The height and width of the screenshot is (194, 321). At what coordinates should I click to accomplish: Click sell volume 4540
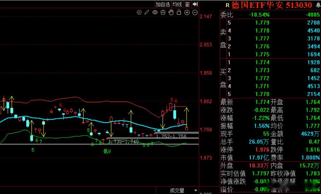click(313, 30)
